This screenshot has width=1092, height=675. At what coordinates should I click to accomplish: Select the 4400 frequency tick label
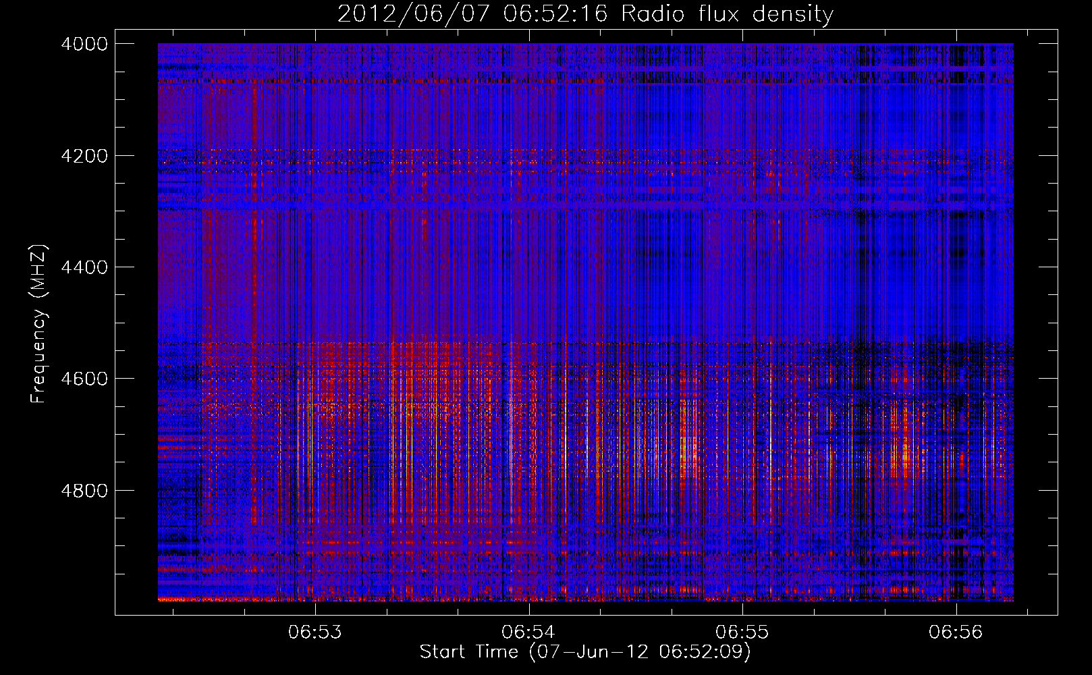pos(84,267)
